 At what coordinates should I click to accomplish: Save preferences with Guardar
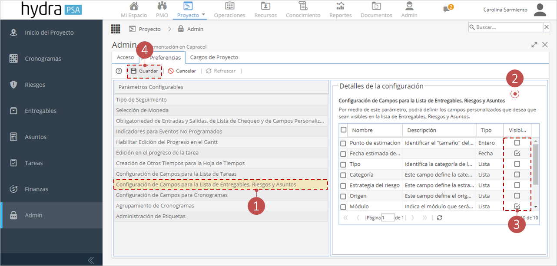(144, 71)
